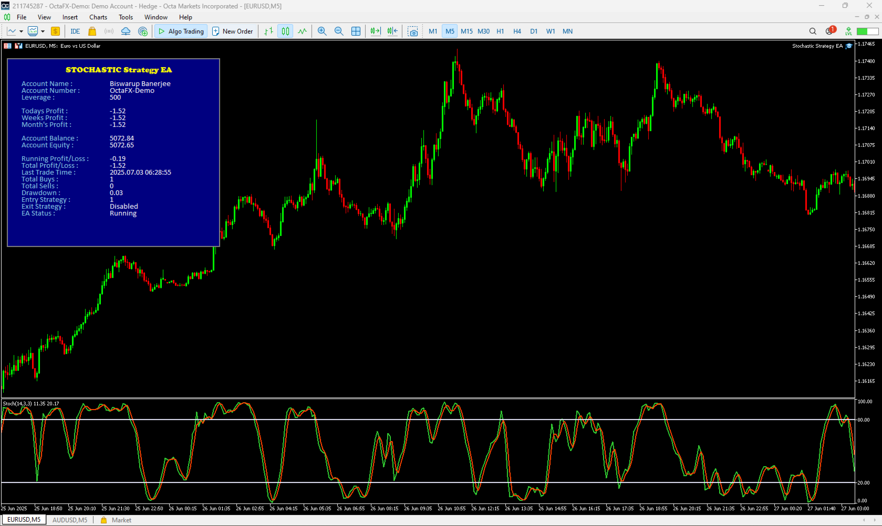Click the Stochastic Strategy EA hat icon
Screen dimensions: 882x526
point(849,46)
